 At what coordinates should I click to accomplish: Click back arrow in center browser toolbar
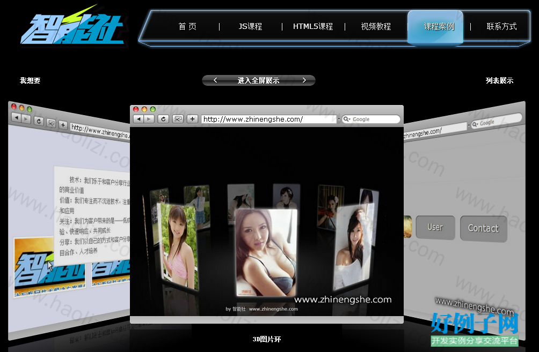coord(138,119)
